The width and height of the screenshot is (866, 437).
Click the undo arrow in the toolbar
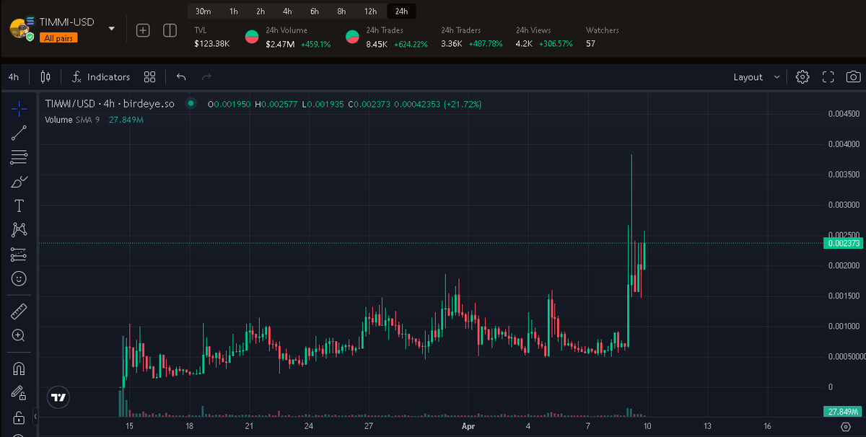pyautogui.click(x=180, y=76)
